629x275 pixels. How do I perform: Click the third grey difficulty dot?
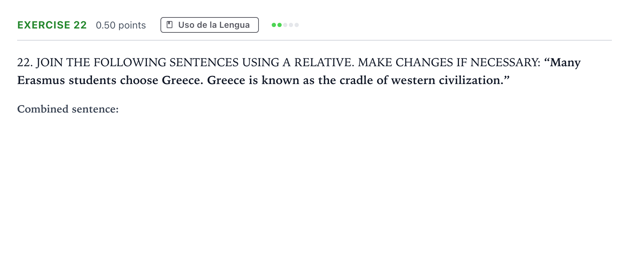tap(285, 25)
